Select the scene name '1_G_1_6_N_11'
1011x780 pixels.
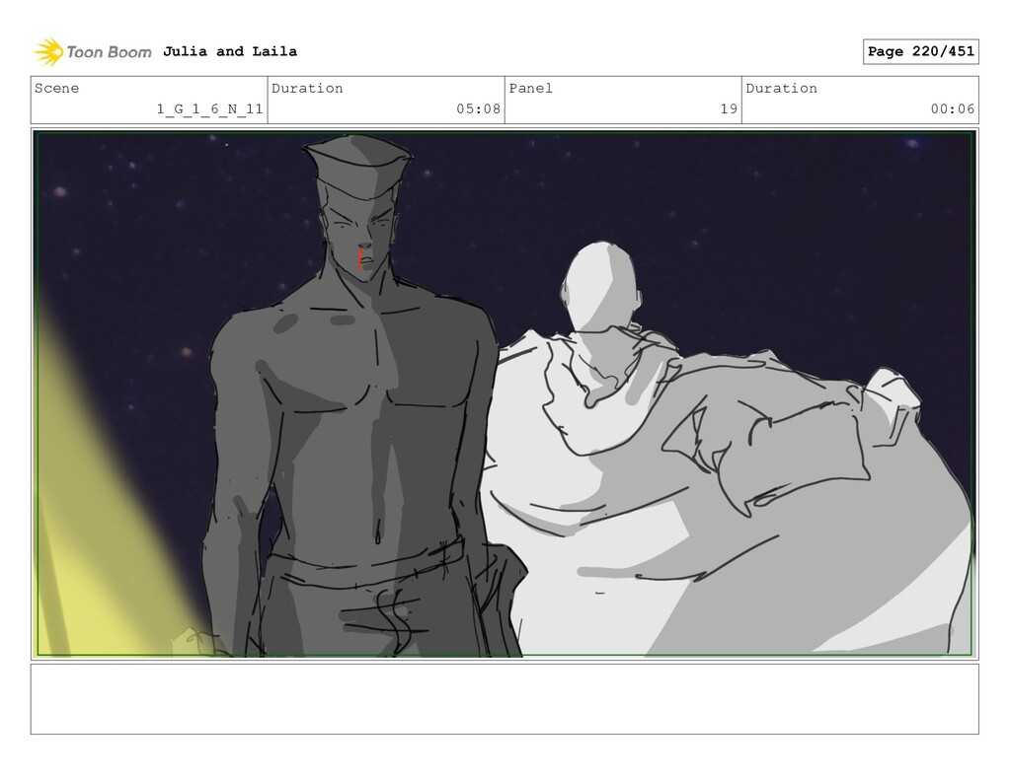pos(210,108)
